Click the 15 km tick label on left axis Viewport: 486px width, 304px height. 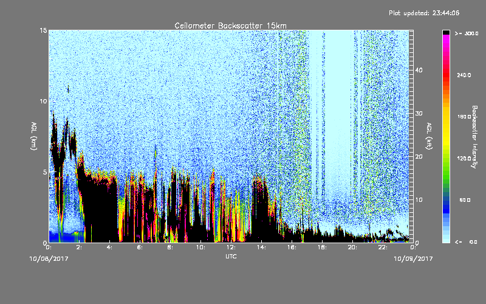tap(43, 30)
